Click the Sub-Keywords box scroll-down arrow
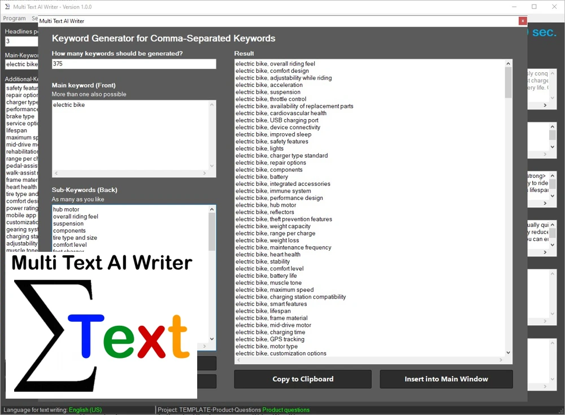This screenshot has width=565, height=415. tap(212, 339)
